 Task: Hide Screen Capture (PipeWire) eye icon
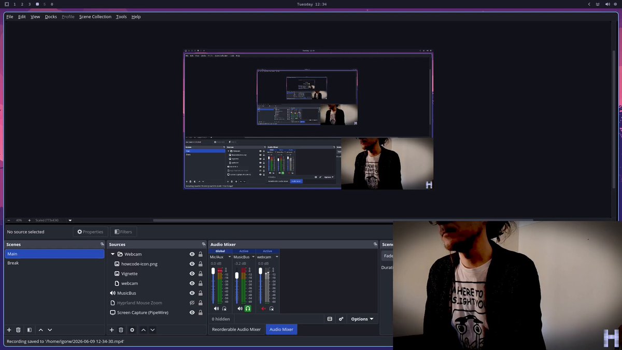click(x=192, y=313)
